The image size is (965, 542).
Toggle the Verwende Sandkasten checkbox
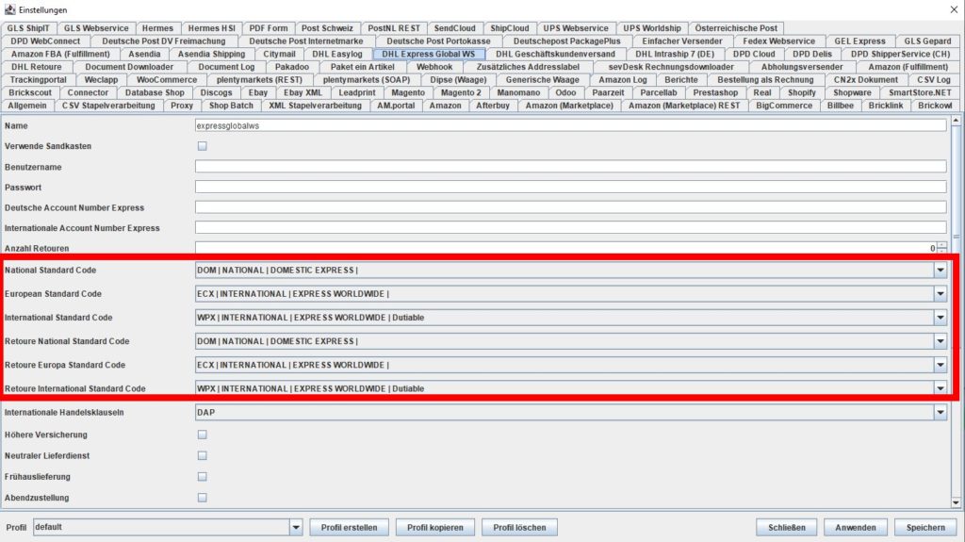[203, 146]
